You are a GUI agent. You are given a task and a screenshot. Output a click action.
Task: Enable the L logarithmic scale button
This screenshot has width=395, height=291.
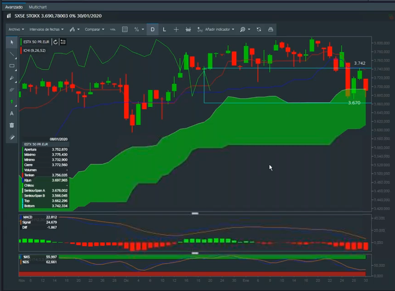[164, 30]
